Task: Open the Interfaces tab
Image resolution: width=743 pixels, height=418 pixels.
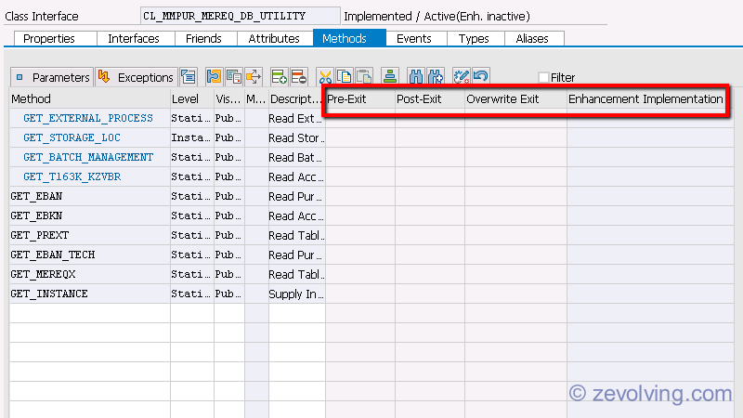Action: click(134, 38)
